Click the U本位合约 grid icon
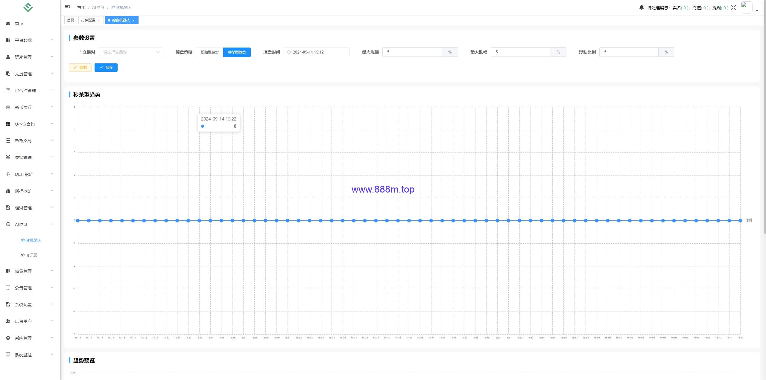The height and width of the screenshot is (380, 766). click(x=8, y=124)
